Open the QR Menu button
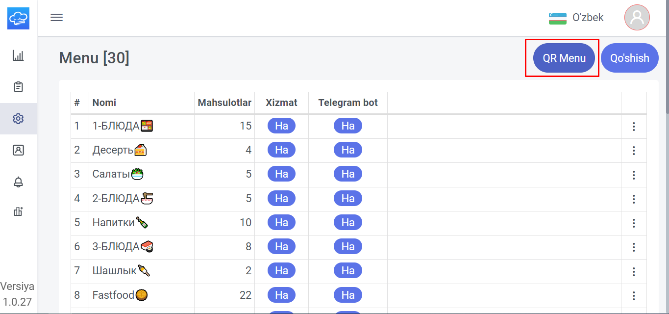 point(564,58)
